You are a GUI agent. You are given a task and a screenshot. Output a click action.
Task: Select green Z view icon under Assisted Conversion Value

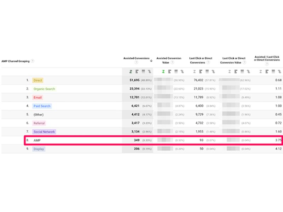pyautogui.click(x=163, y=71)
